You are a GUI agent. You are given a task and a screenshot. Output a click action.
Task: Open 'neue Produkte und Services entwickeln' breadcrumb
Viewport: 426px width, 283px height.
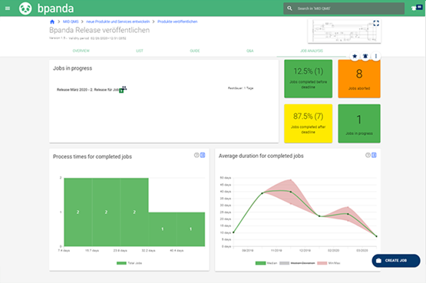point(117,21)
